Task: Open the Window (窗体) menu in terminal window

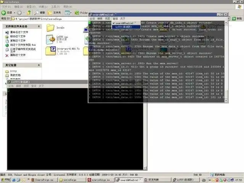Action: 115,19
